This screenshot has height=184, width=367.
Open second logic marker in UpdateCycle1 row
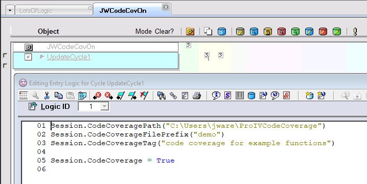[221, 55]
